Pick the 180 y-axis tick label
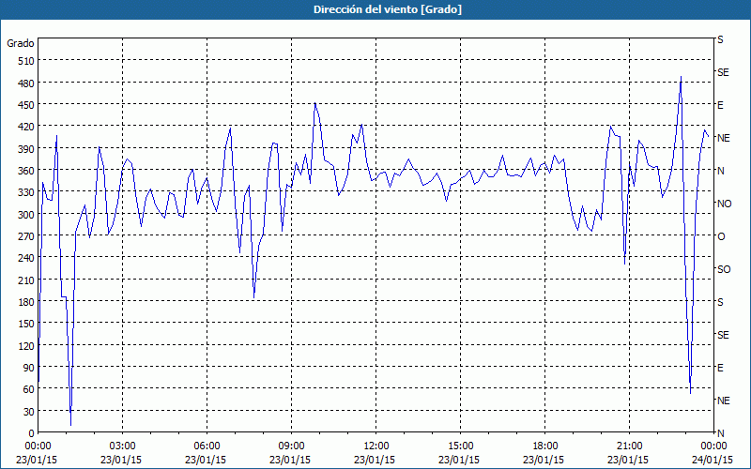 coord(26,302)
